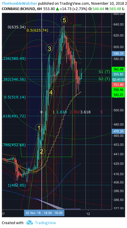The width and height of the screenshot is (127, 228).
Task: Click the 660.00 tick on price axis
Action: pos(119,14)
